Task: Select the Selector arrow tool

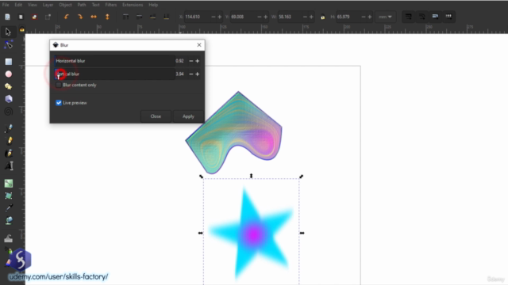Action: click(x=8, y=32)
